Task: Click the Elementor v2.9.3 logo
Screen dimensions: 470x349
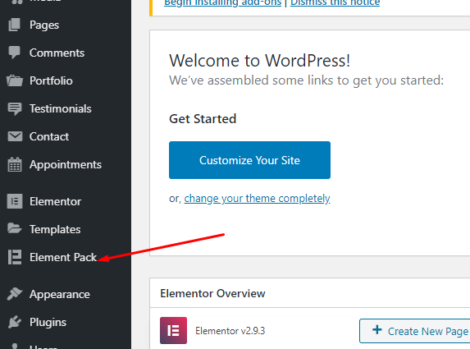Action: coord(173,330)
